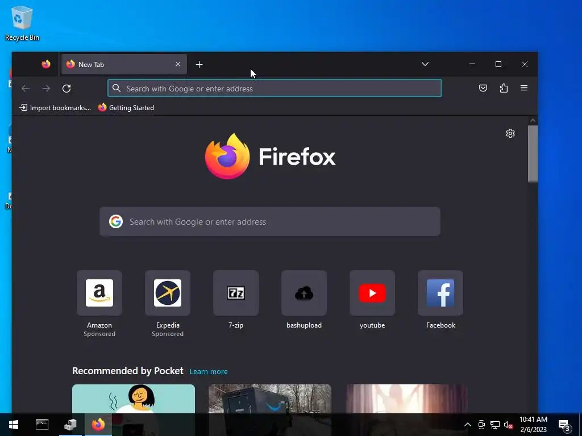This screenshot has width=582, height=436.
Task: Select the Recycle Bin desktop icon
Action: 22,23
